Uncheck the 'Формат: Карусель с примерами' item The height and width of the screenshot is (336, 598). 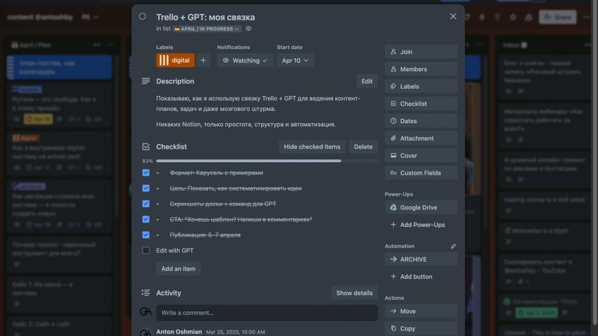click(146, 173)
